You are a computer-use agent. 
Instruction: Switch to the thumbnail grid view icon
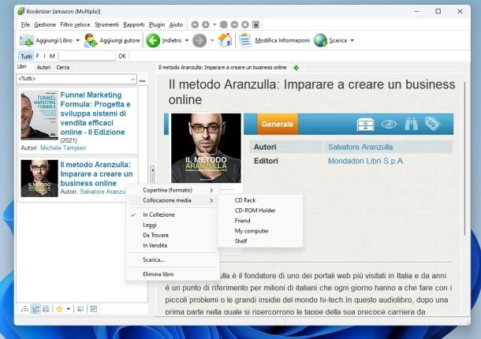point(46,309)
